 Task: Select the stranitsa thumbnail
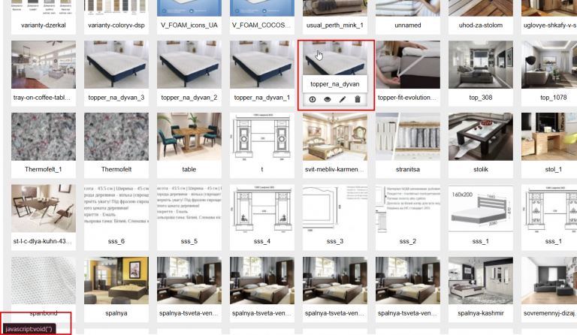[408, 137]
